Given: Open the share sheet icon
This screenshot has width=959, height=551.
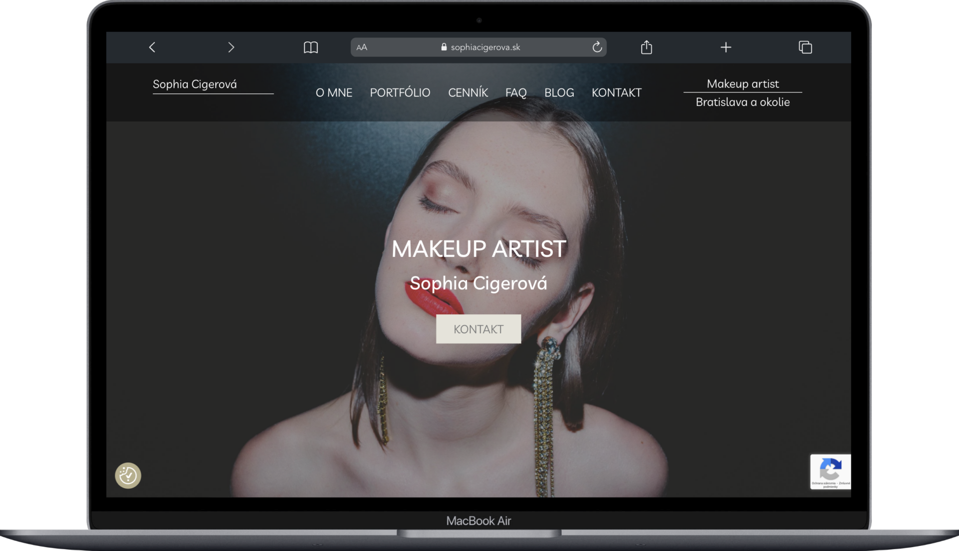Looking at the screenshot, I should pos(646,47).
